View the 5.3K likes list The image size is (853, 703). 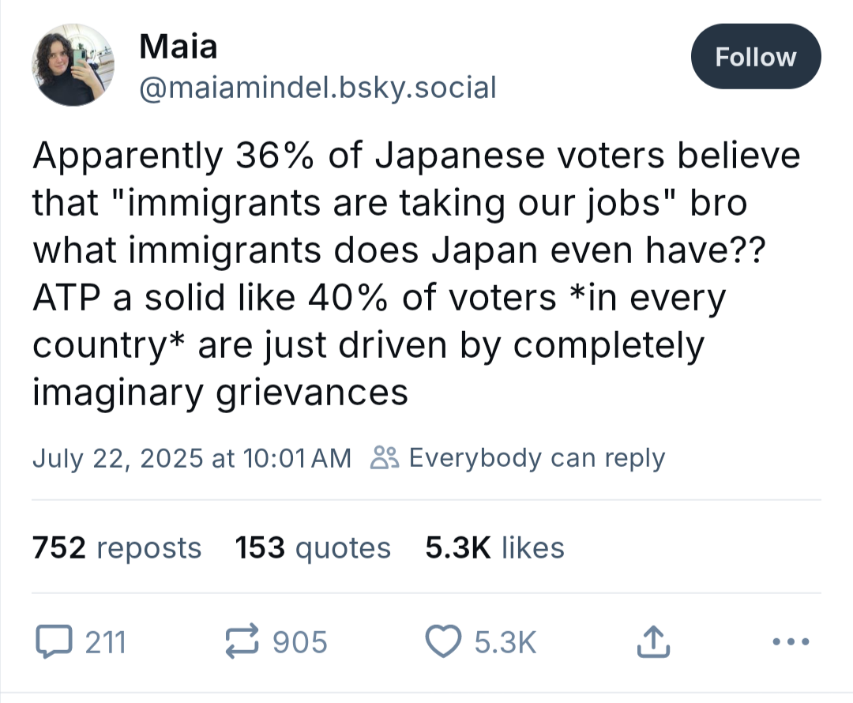pos(494,547)
